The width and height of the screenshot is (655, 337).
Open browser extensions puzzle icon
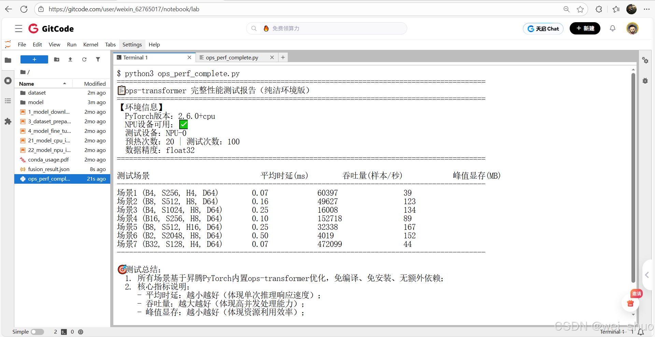coord(599,9)
